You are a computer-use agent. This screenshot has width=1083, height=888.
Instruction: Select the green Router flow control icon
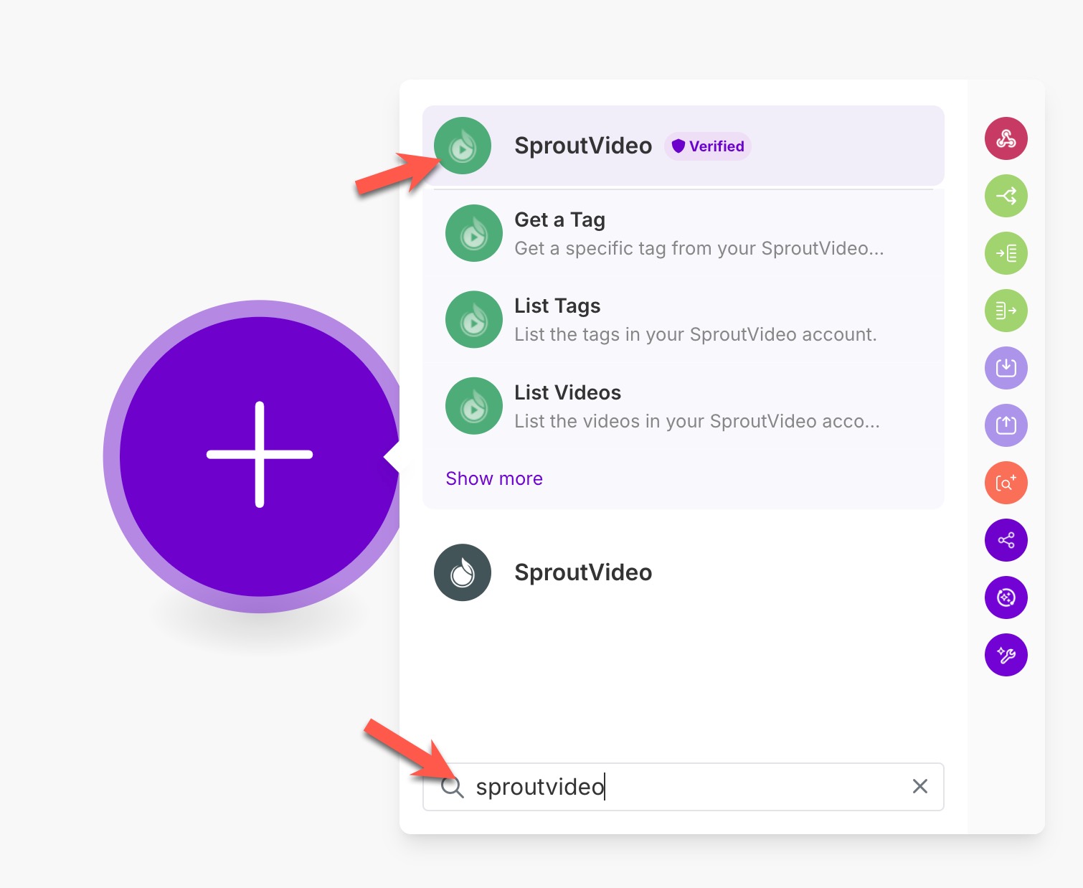1006,195
